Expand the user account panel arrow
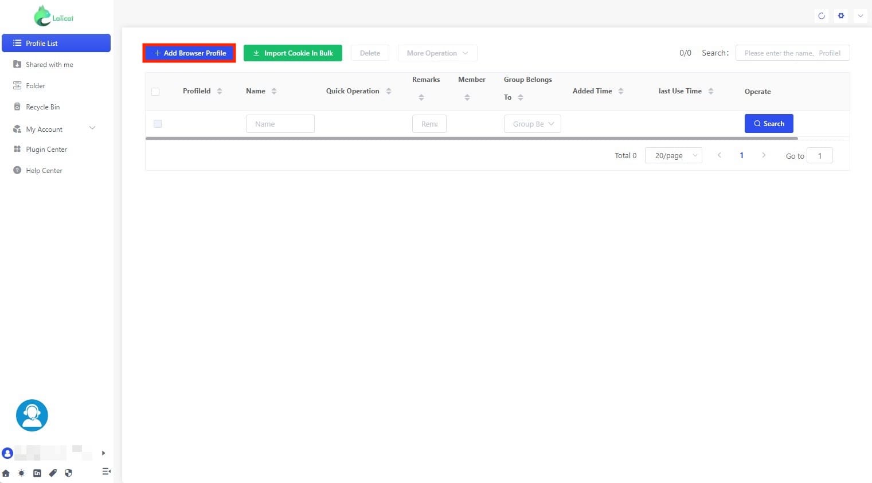 pyautogui.click(x=104, y=453)
